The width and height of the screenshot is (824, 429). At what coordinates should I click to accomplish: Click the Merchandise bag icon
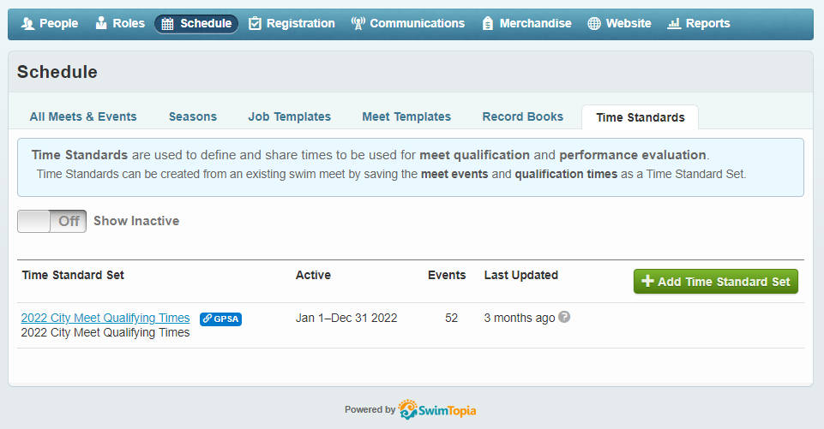488,24
